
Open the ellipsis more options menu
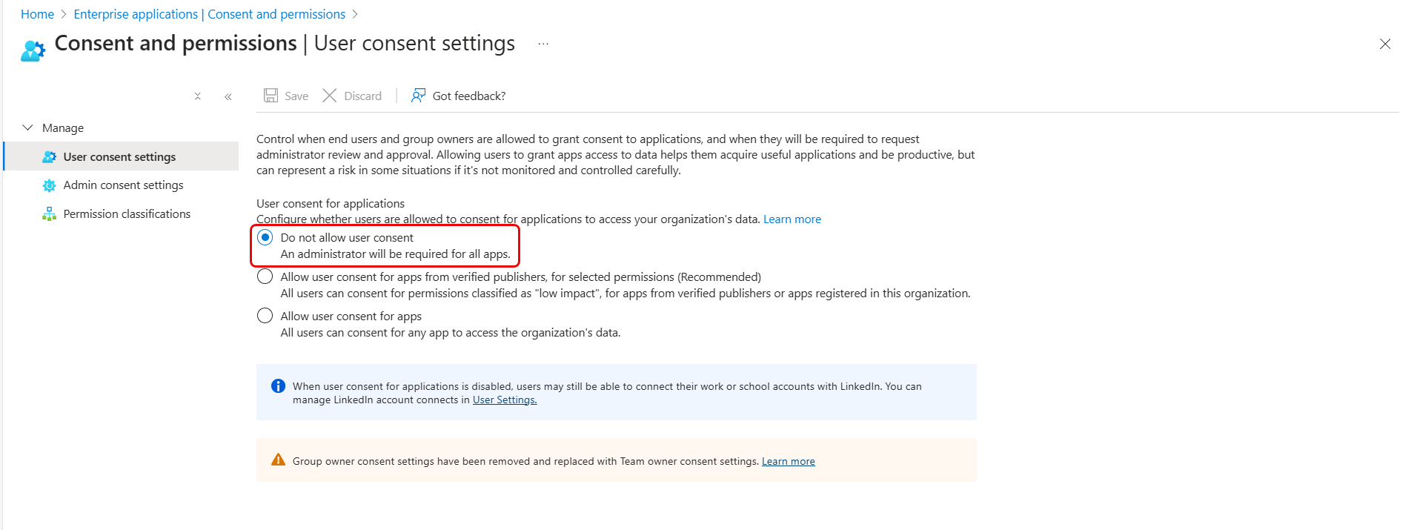[544, 44]
